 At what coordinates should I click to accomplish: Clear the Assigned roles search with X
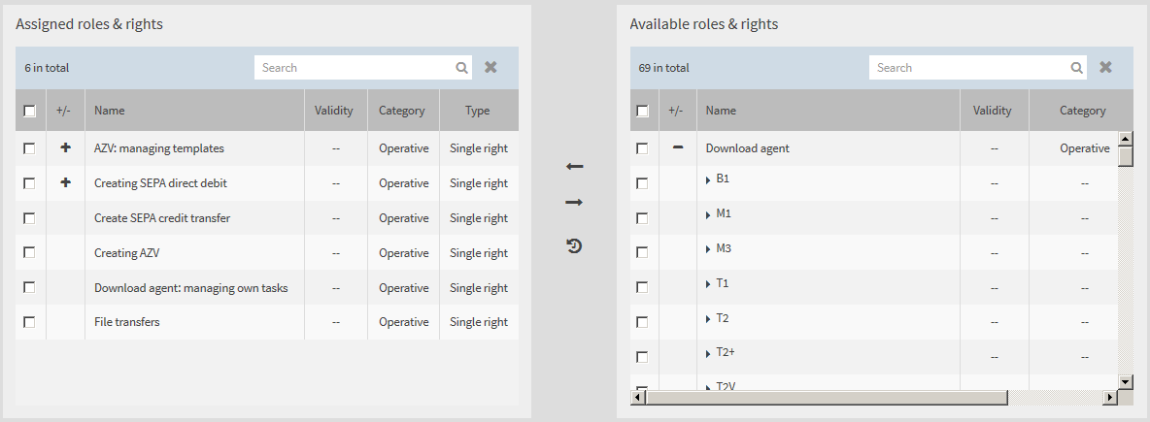coord(490,68)
